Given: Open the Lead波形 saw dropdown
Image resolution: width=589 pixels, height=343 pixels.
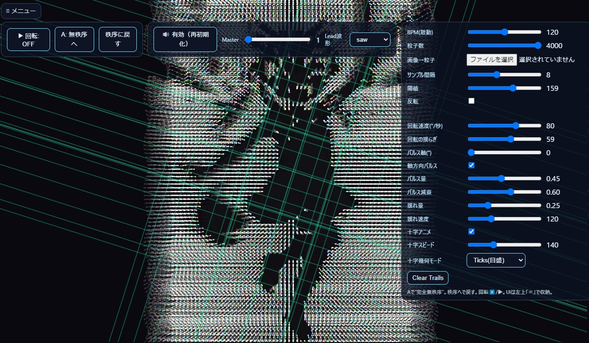Looking at the screenshot, I should click(370, 40).
